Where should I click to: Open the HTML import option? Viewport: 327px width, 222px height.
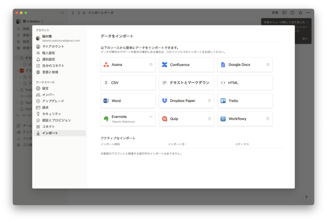pyautogui.click(x=244, y=83)
